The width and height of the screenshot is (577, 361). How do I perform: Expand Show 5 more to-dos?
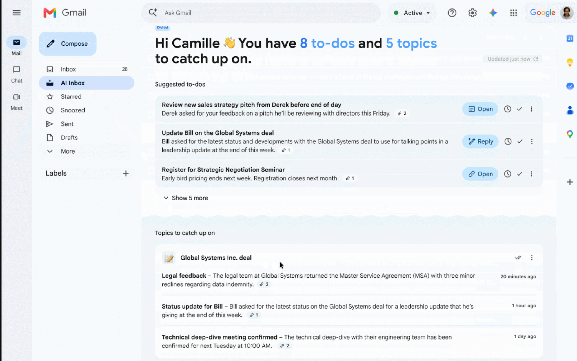pos(186,198)
